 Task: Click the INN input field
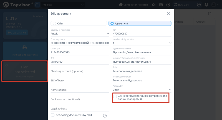click(x=142, y=34)
